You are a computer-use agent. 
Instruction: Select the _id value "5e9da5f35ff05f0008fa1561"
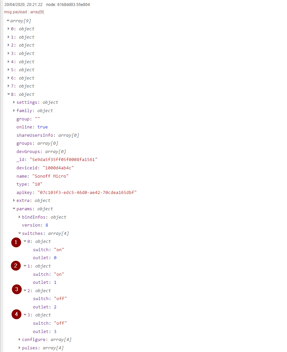(64, 160)
